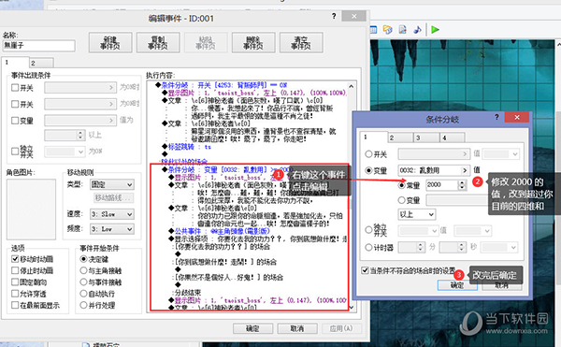This screenshot has height=347, width=561.
Task: Open the 以上 comparison dropdown
Action: 416,214
